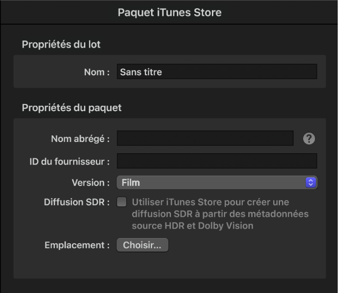The height and width of the screenshot is (293, 339).
Task: Click the ID du fournisseur label
Action: 69,161
